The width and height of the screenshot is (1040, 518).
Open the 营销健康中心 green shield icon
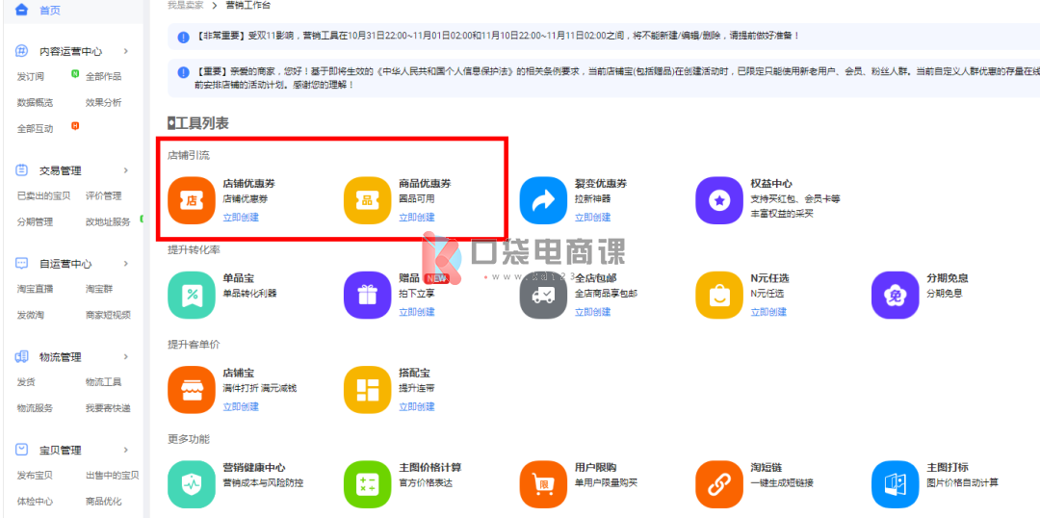(x=192, y=484)
